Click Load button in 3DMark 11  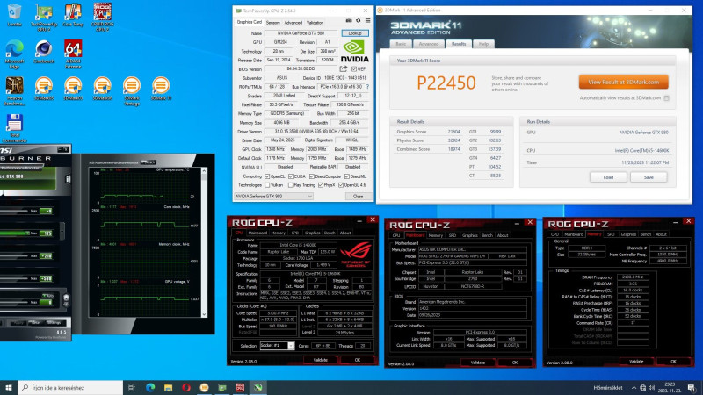tap(608, 177)
